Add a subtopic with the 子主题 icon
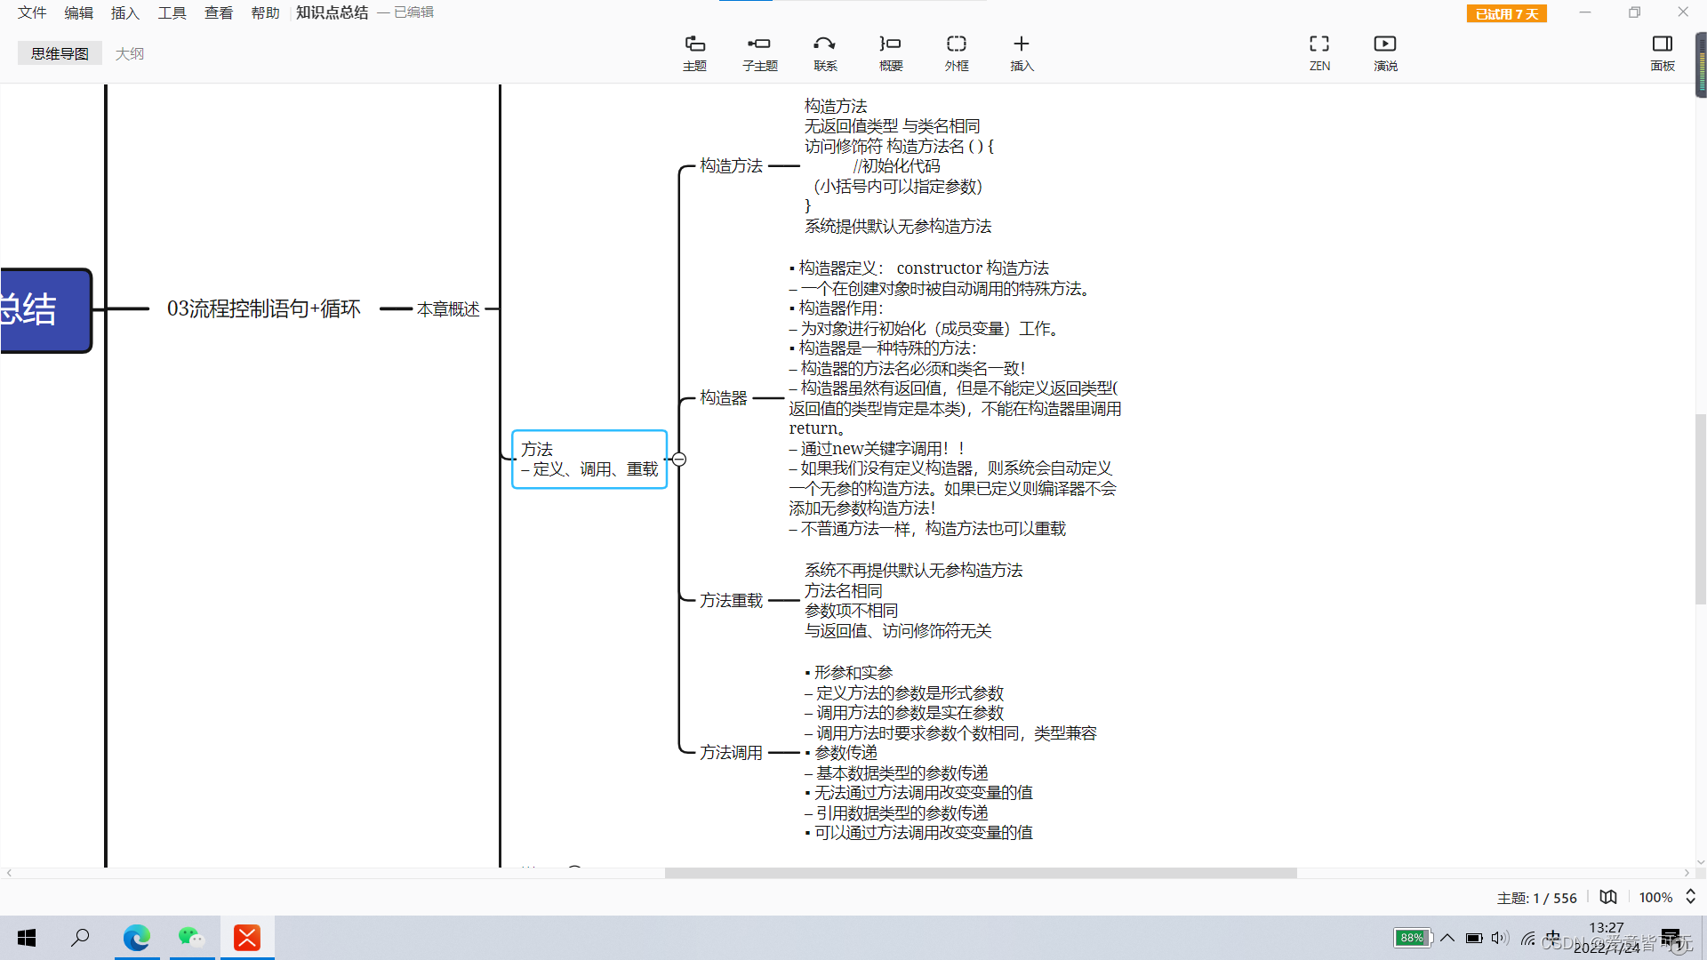Image resolution: width=1707 pixels, height=960 pixels. pyautogui.click(x=759, y=52)
